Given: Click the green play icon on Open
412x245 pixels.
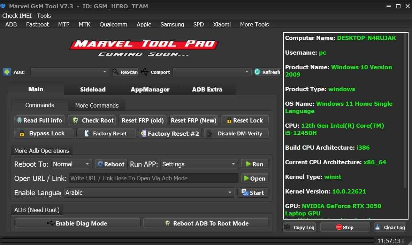Looking at the screenshot, I should [246, 179].
